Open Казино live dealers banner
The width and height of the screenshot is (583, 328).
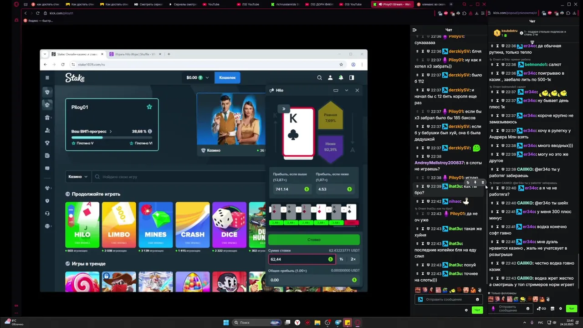pos(231,124)
